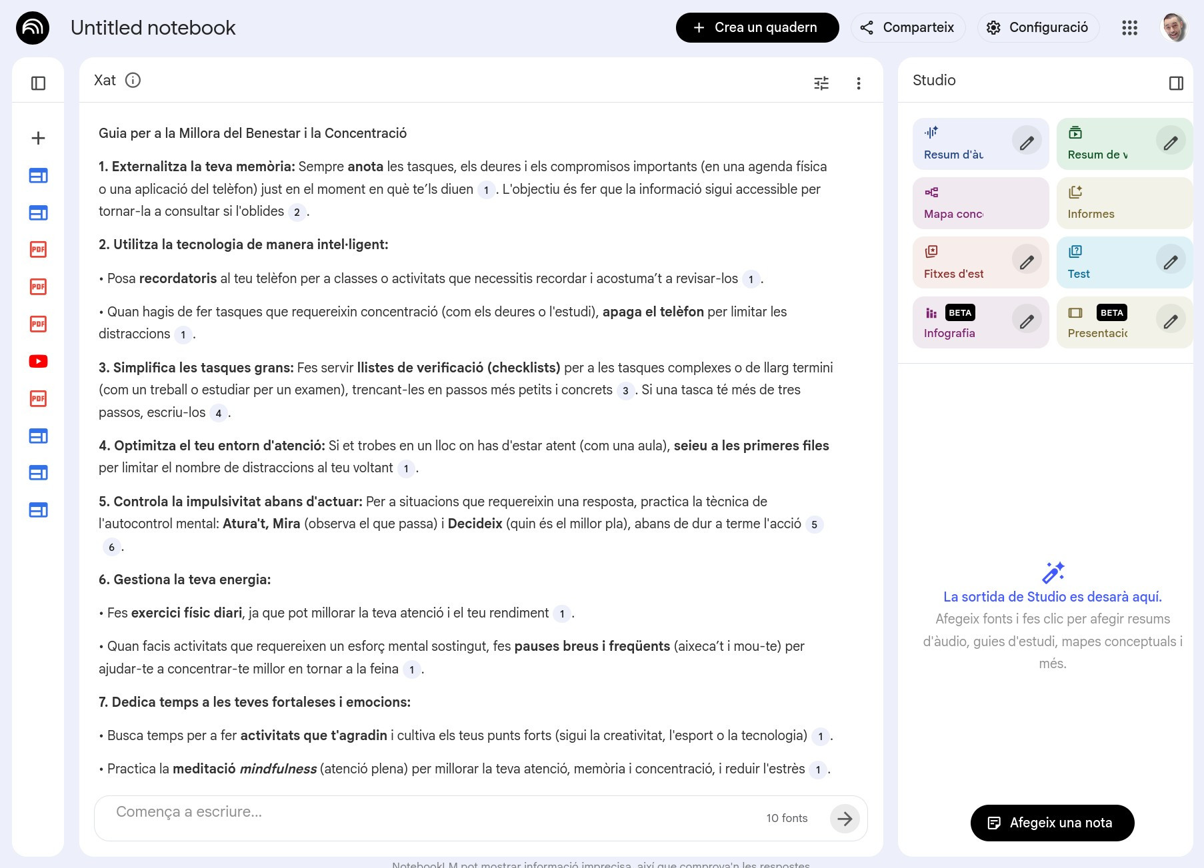Open the YouTube source in sidebar
The image size is (1204, 868).
[x=39, y=362]
